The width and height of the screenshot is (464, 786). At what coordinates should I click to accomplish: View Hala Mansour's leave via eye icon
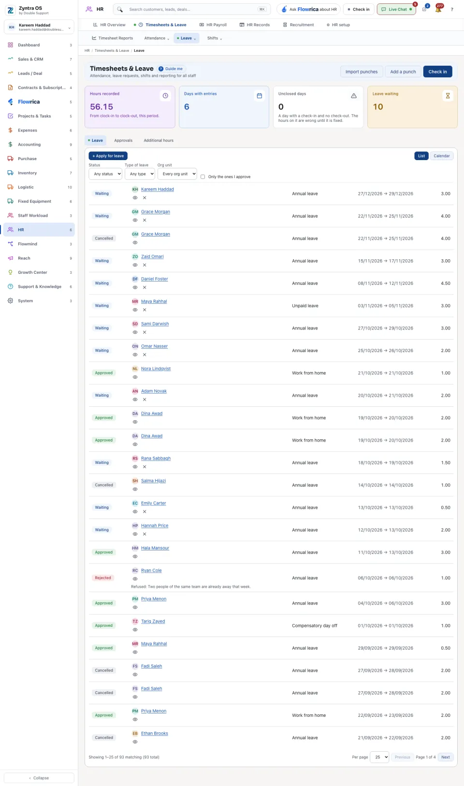135,557
